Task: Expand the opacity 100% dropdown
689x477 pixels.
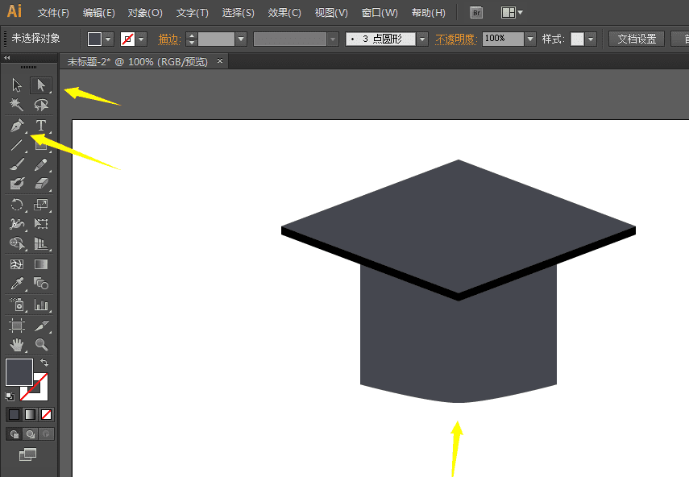Action: pos(529,39)
